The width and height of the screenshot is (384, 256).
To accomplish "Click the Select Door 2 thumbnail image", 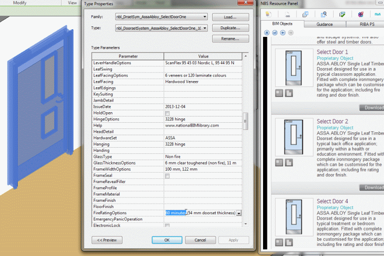I will click(x=294, y=137).
